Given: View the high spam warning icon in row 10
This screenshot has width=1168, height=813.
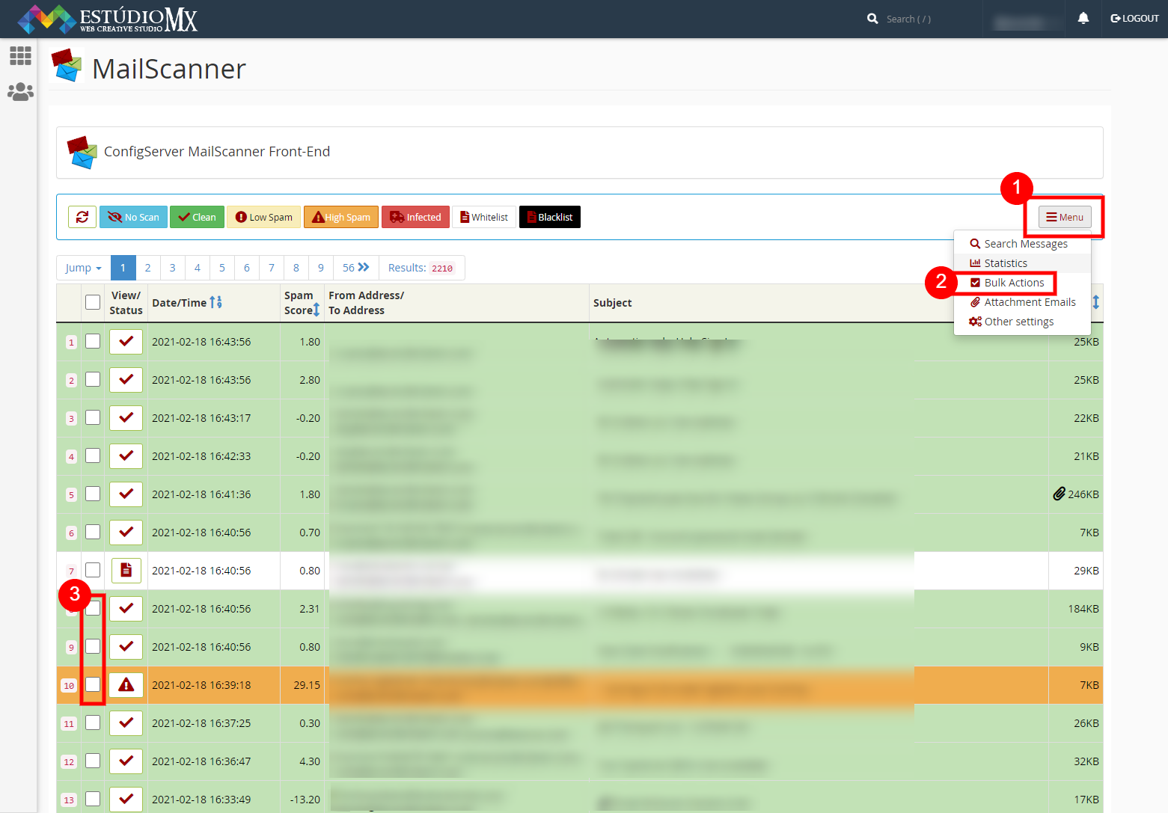Looking at the screenshot, I should click(126, 685).
